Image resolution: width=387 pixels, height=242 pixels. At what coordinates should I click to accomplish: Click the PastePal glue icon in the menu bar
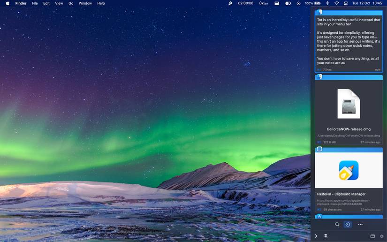click(x=230, y=3)
